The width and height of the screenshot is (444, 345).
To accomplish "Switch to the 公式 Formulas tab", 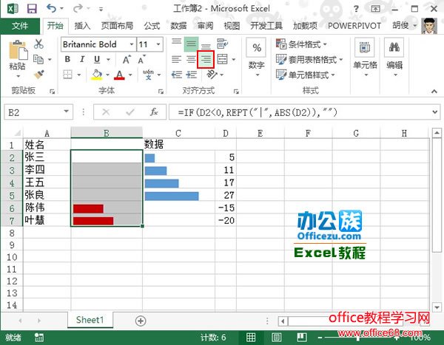I will tap(152, 26).
